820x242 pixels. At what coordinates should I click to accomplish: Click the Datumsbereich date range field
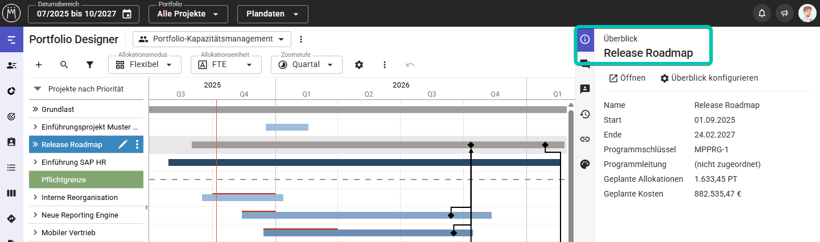(84, 14)
